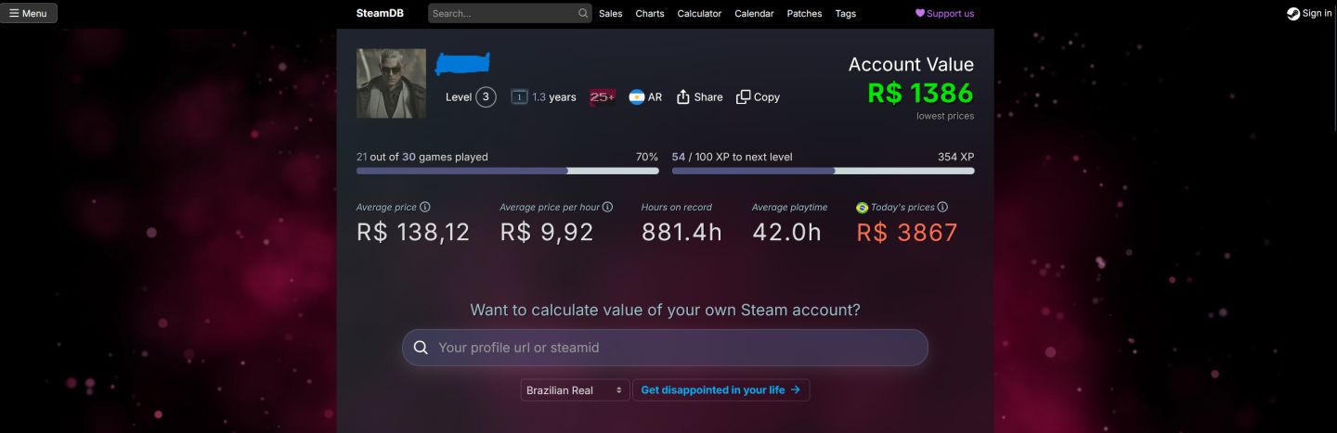
Task: Click the Brazil flag by Today's prices
Action: (x=862, y=208)
